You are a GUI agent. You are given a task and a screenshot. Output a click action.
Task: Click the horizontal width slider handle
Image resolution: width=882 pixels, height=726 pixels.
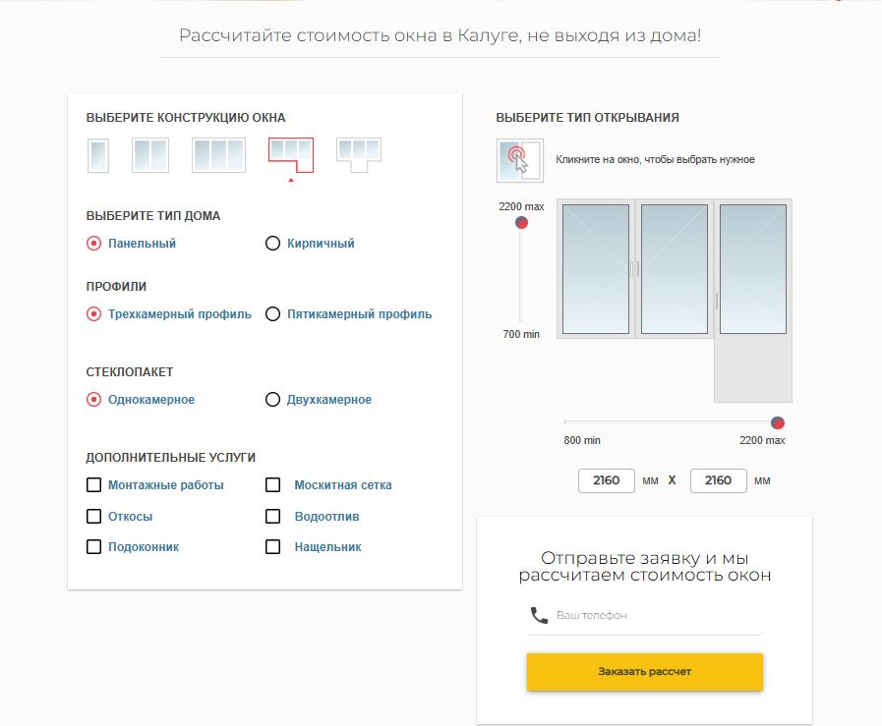pyautogui.click(x=778, y=422)
